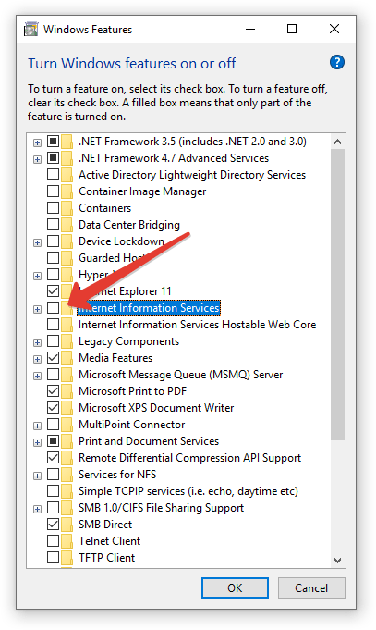
Task: Click the features list vertical scrollbar thumb
Action: click(x=337, y=294)
